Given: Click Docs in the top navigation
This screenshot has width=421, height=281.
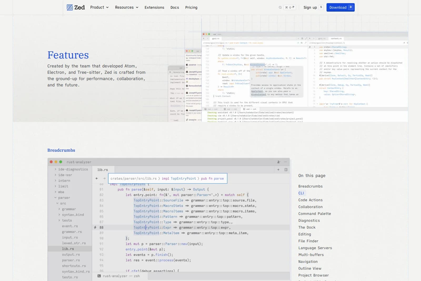Looking at the screenshot, I should coord(174,7).
